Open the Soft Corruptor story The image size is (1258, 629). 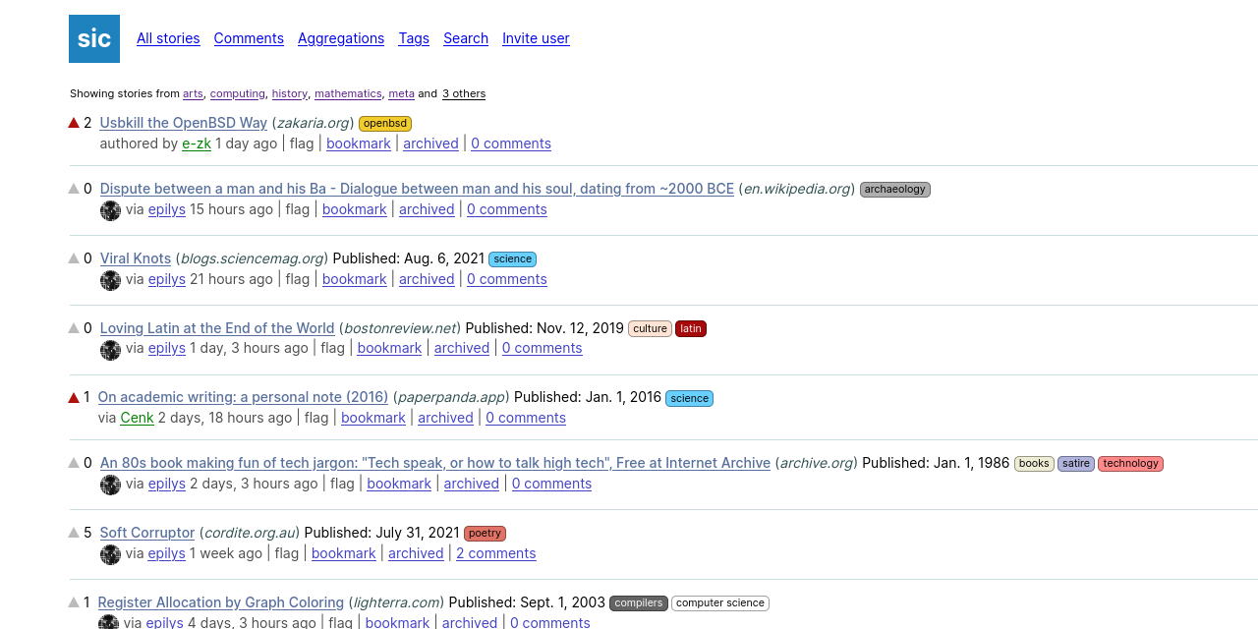point(147,533)
